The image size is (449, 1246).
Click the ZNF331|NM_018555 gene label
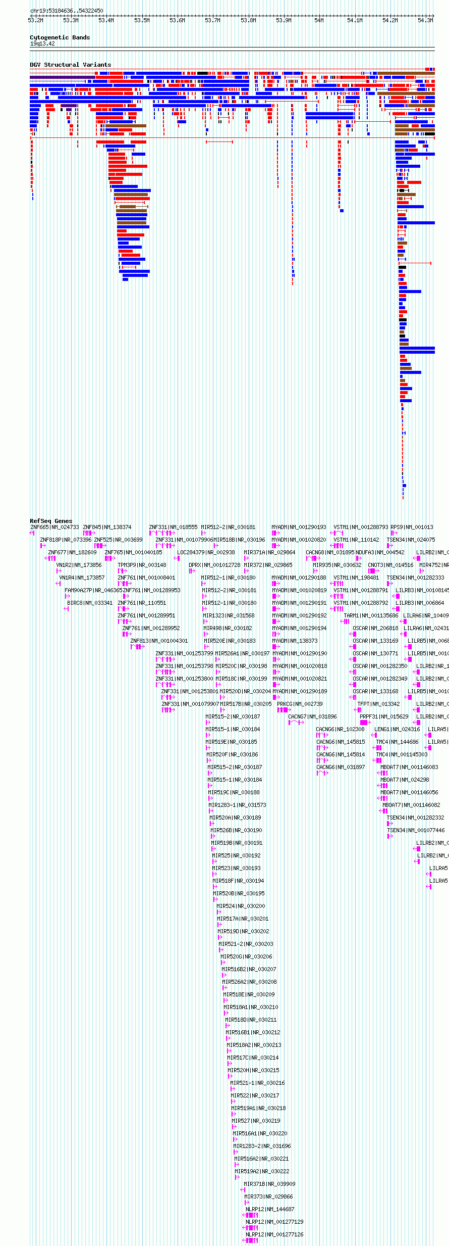[x=173, y=527]
